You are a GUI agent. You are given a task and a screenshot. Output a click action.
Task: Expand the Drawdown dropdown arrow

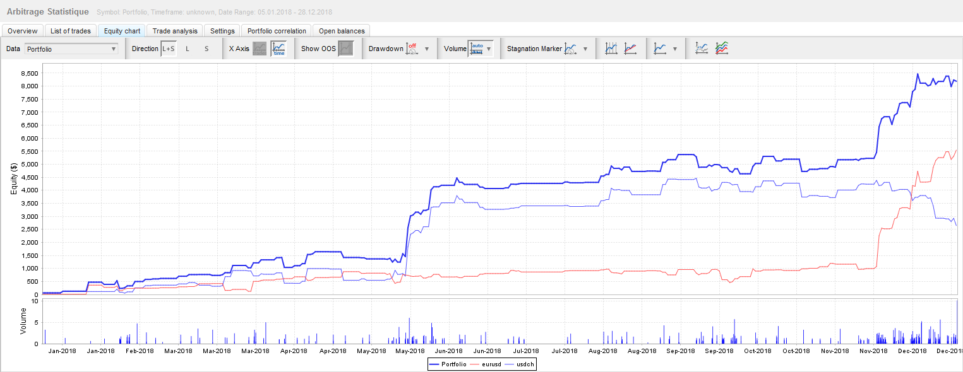[427, 49]
